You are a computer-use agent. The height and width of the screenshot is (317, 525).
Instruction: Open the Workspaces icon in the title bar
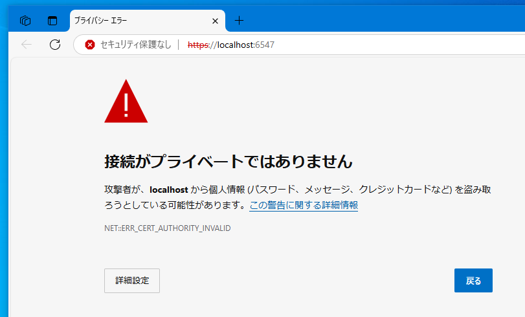tap(25, 21)
